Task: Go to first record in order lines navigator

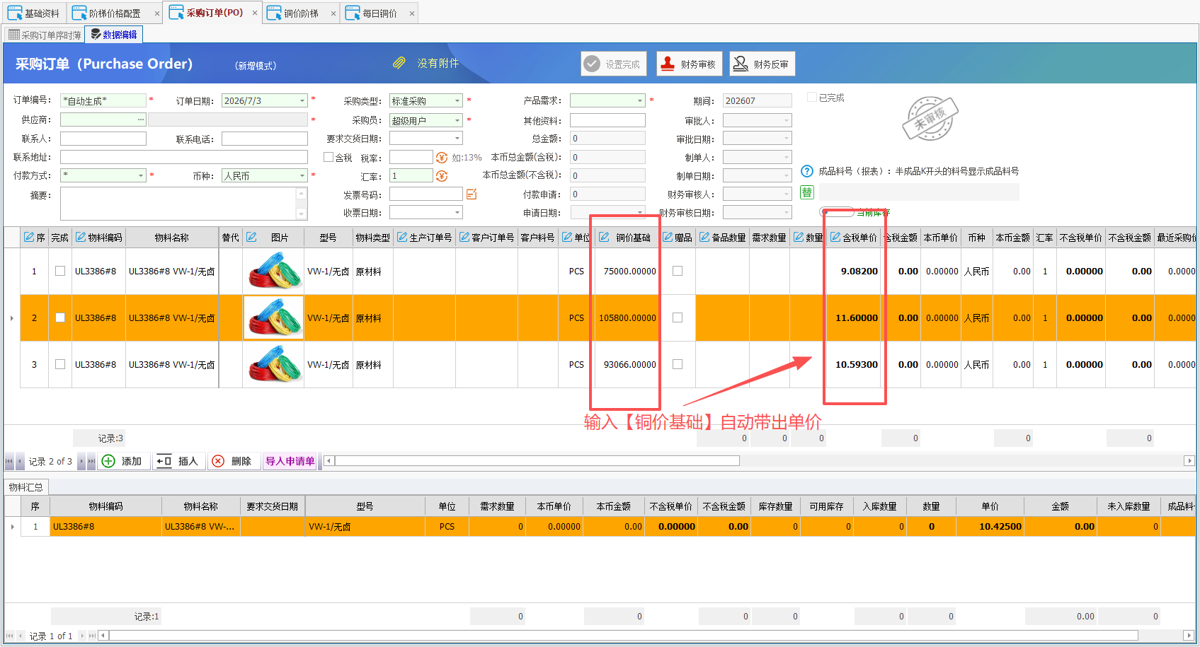Action: tap(9, 461)
